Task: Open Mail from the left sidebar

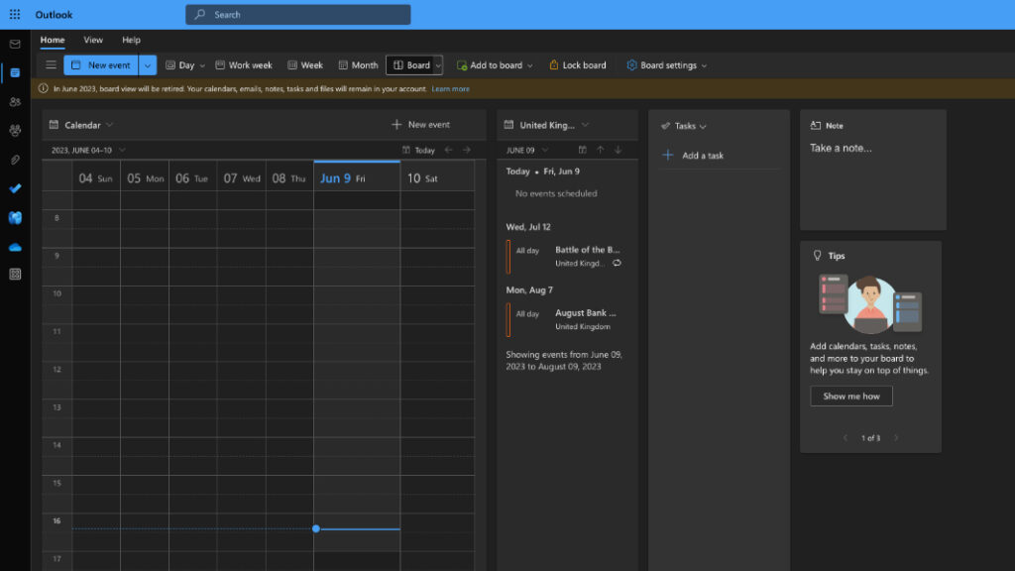Action: (14, 44)
